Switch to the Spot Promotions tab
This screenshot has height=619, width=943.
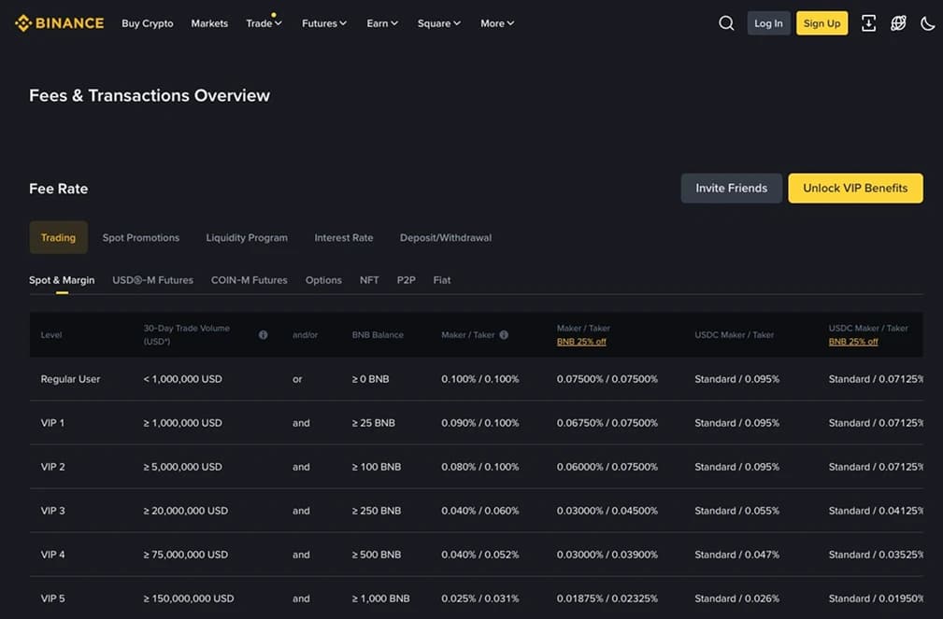tap(140, 237)
